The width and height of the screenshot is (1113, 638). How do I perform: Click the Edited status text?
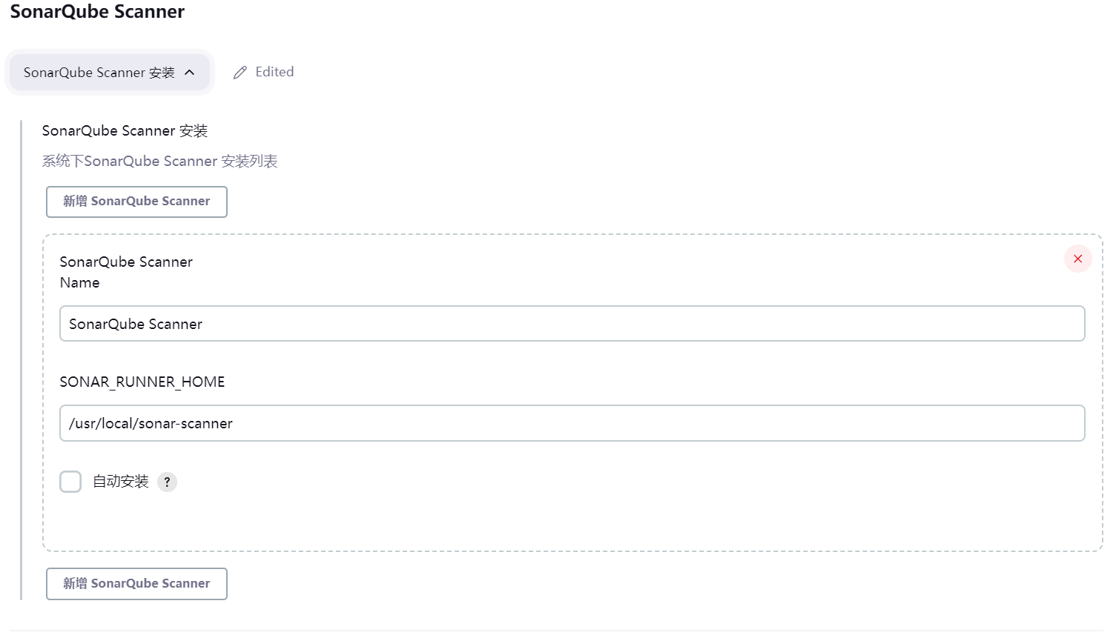(274, 72)
